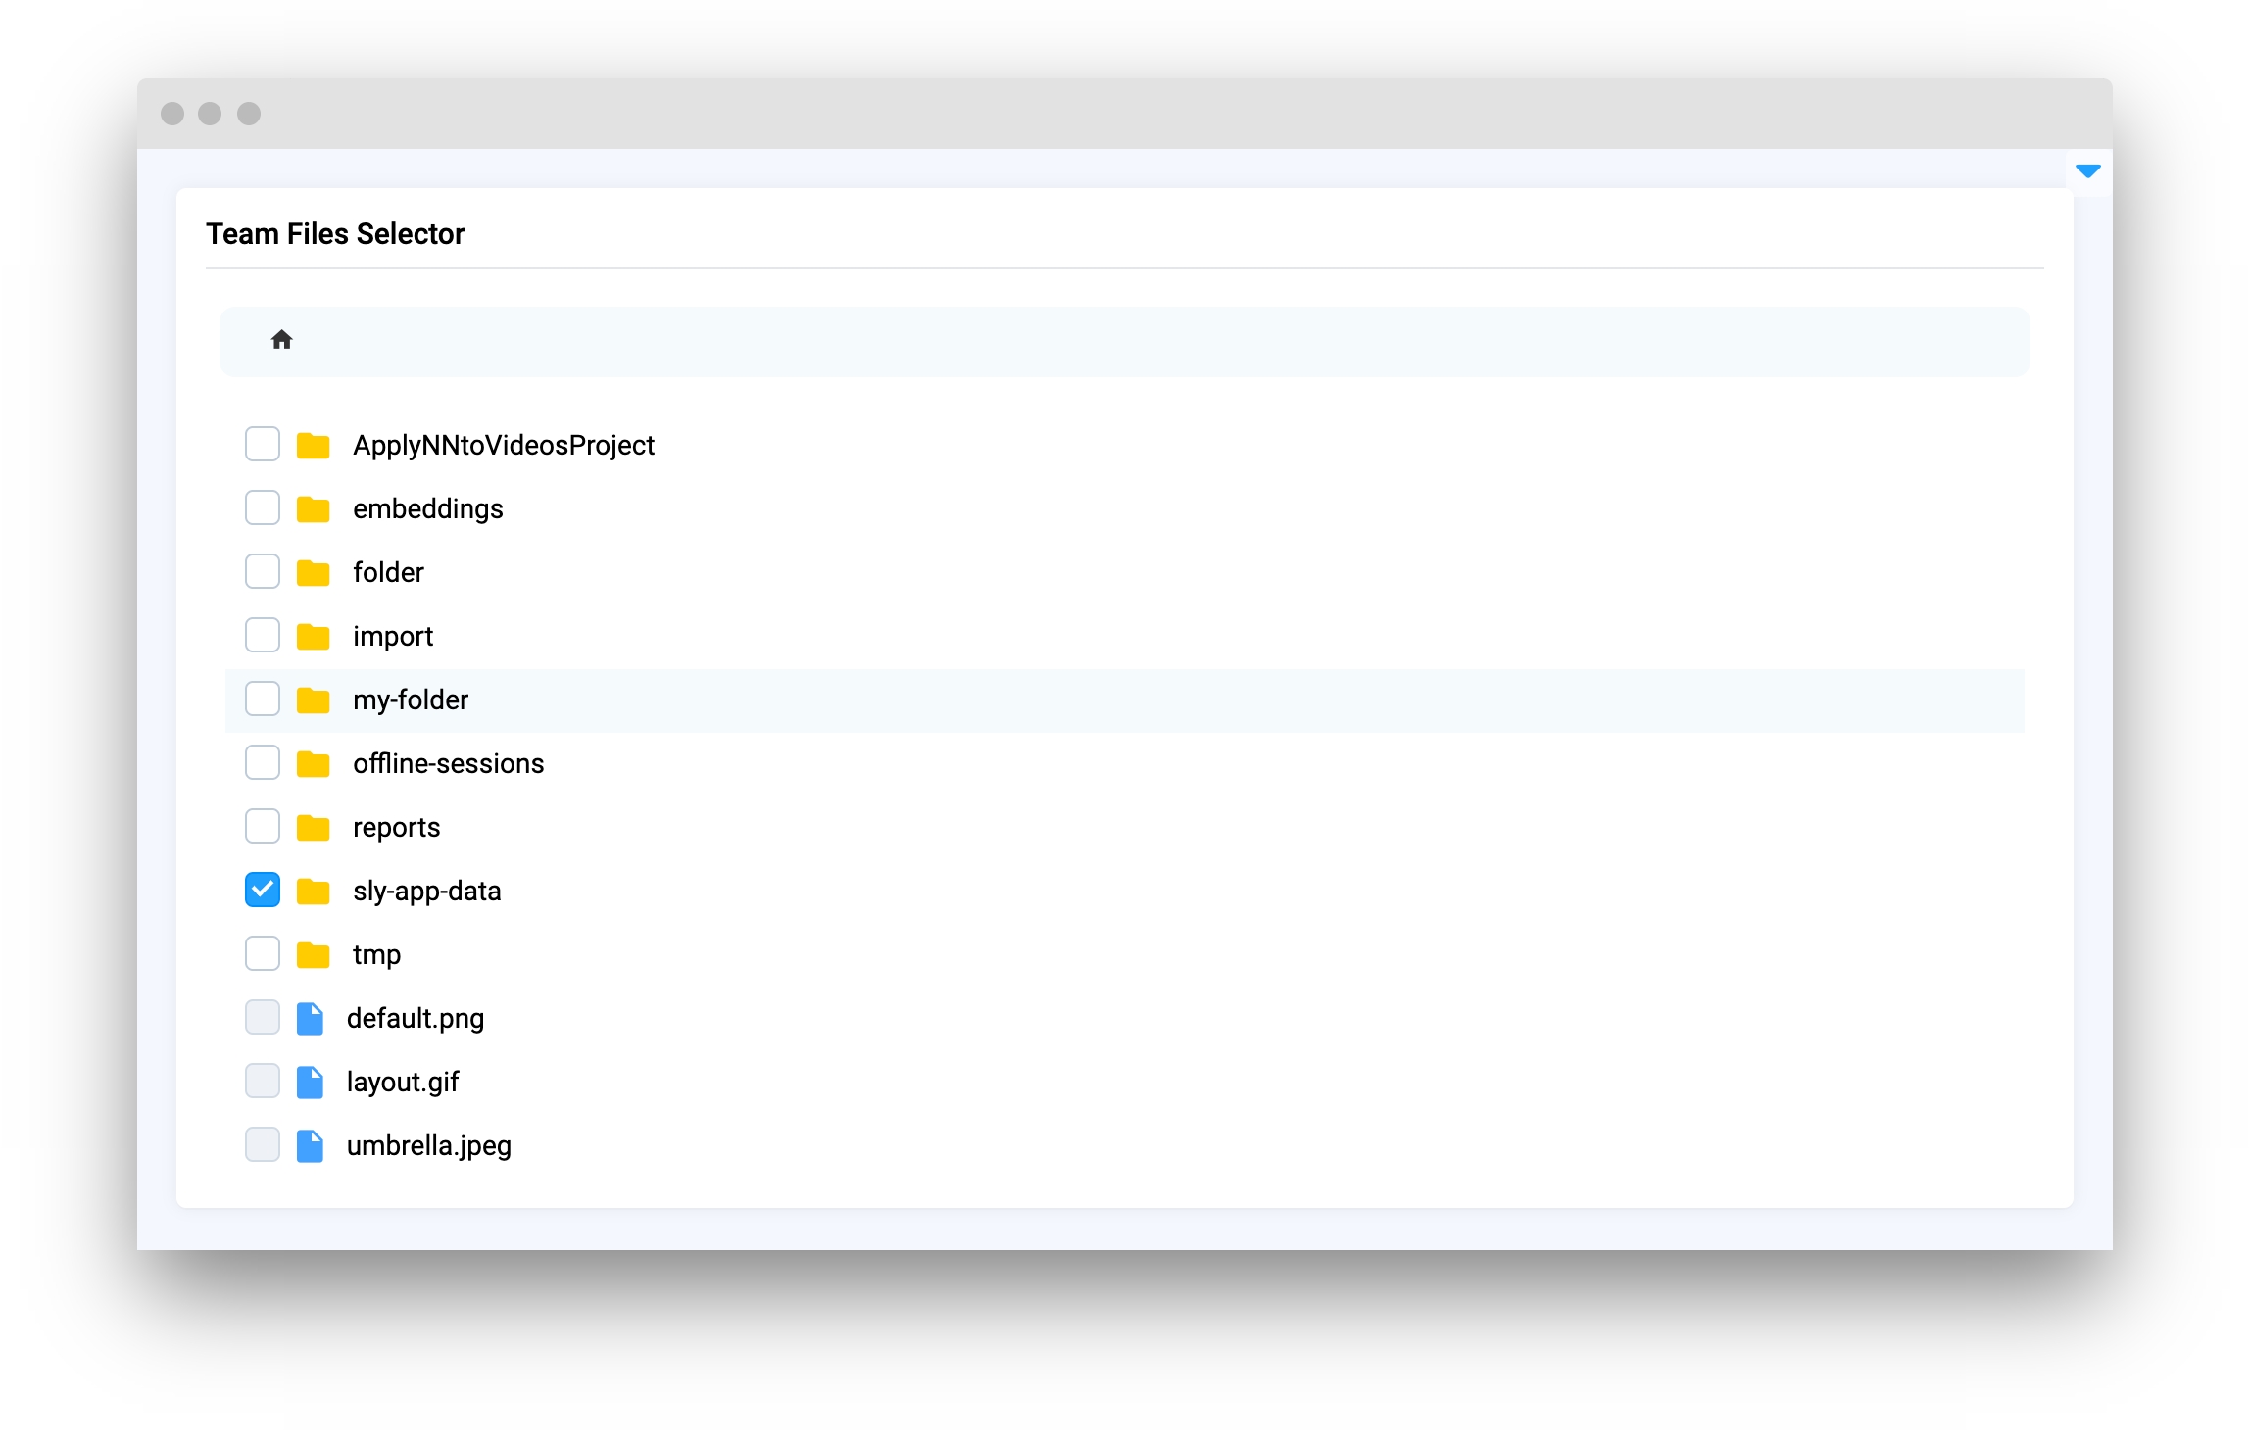Click the default.png checkbox

pyautogui.click(x=263, y=1017)
